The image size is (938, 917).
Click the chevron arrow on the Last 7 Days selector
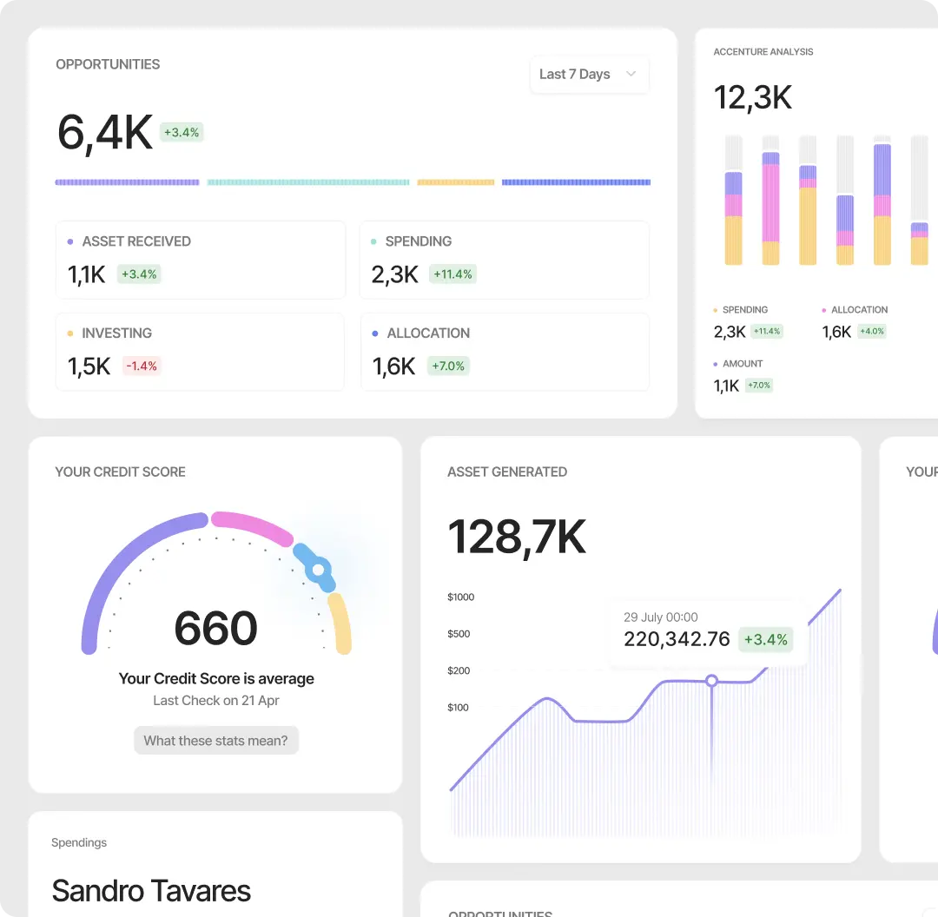click(631, 75)
